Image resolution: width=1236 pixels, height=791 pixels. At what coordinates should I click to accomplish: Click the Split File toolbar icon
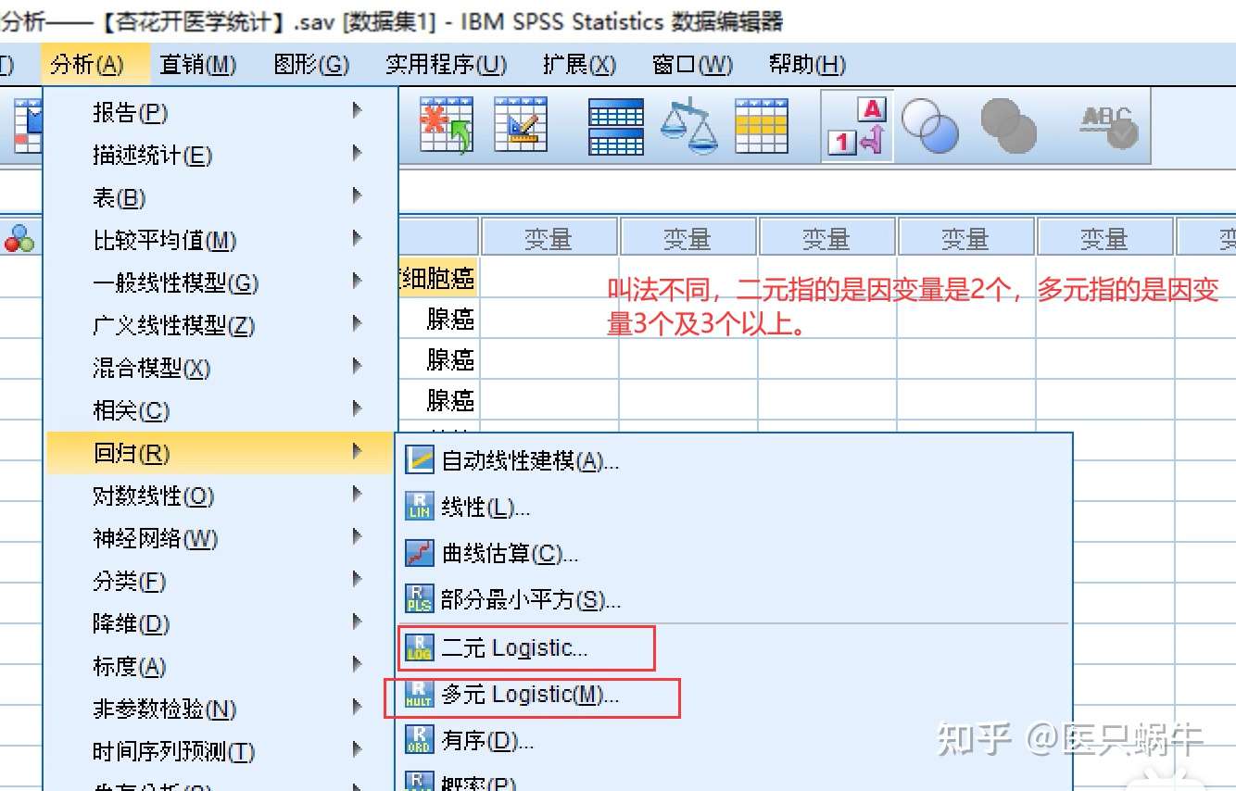coord(616,126)
